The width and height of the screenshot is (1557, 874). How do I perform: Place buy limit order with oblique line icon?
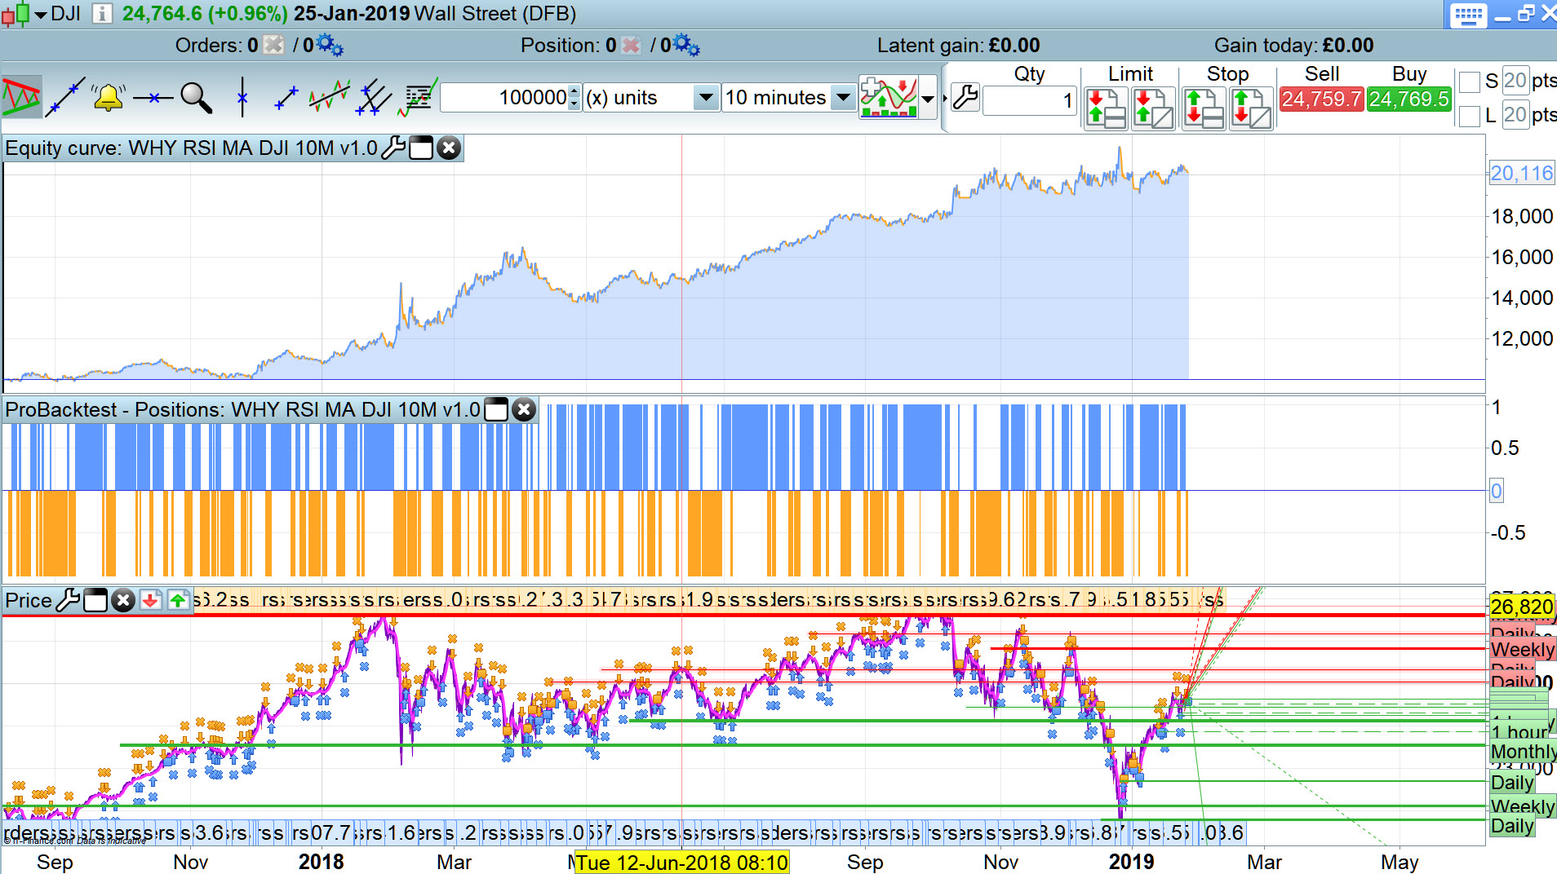click(x=1154, y=108)
